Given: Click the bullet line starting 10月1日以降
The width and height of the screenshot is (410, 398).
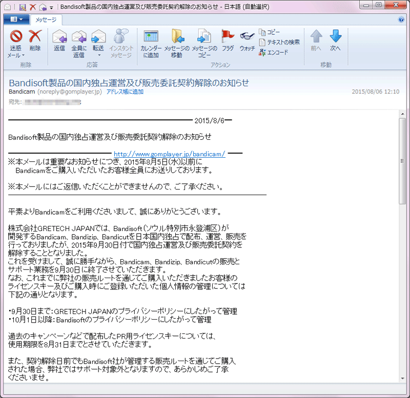Looking at the screenshot, I should [x=110, y=320].
